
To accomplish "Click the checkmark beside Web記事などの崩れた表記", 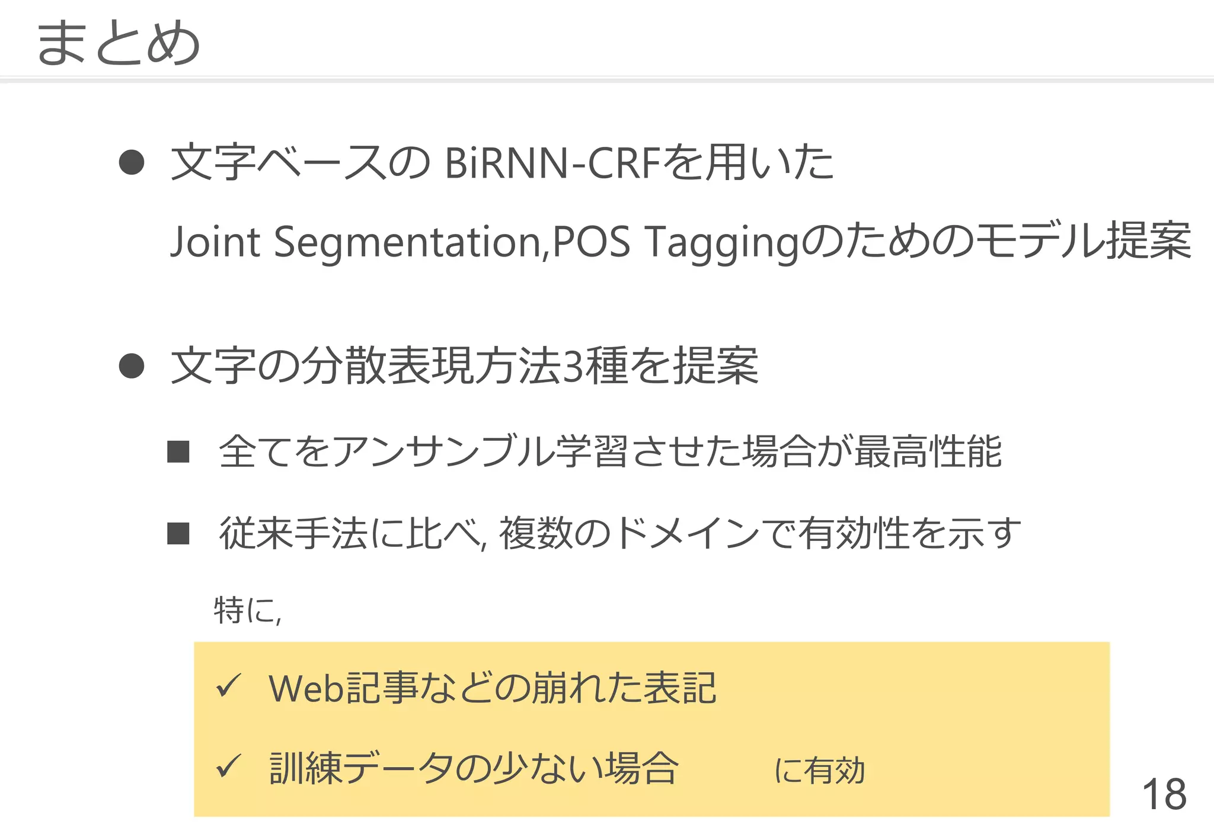I will coord(228,686).
